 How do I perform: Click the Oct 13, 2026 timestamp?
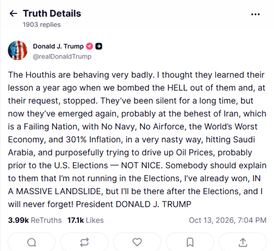point(228,220)
